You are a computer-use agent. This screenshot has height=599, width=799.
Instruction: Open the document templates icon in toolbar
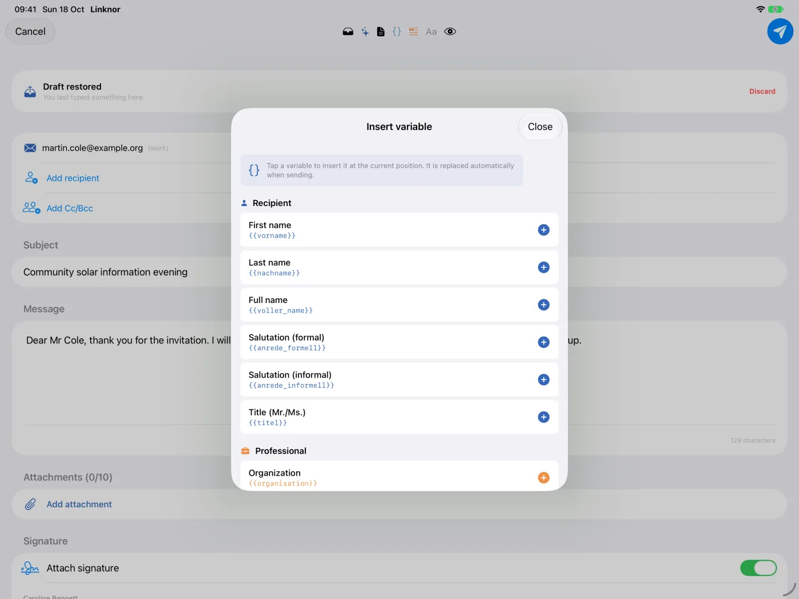(x=381, y=32)
